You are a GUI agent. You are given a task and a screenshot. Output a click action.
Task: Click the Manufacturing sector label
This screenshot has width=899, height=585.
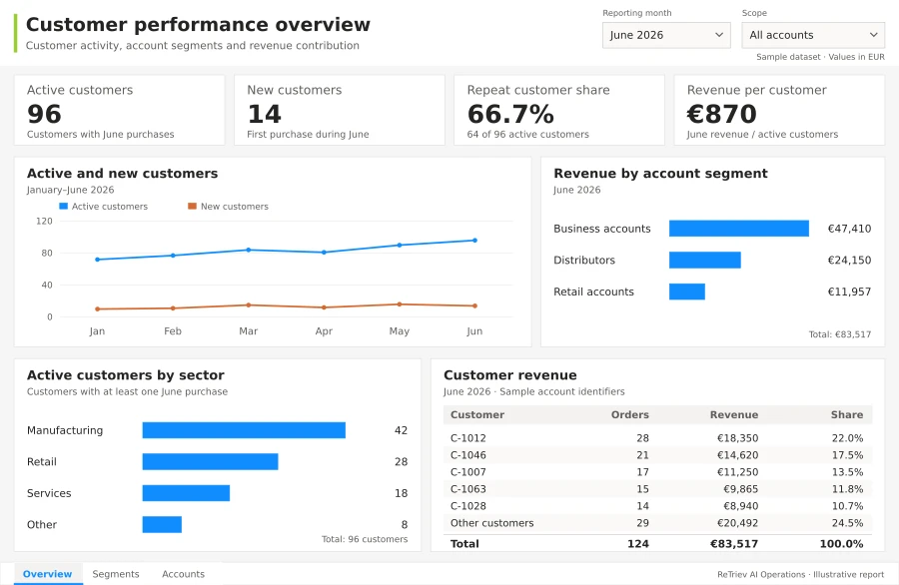65,429
